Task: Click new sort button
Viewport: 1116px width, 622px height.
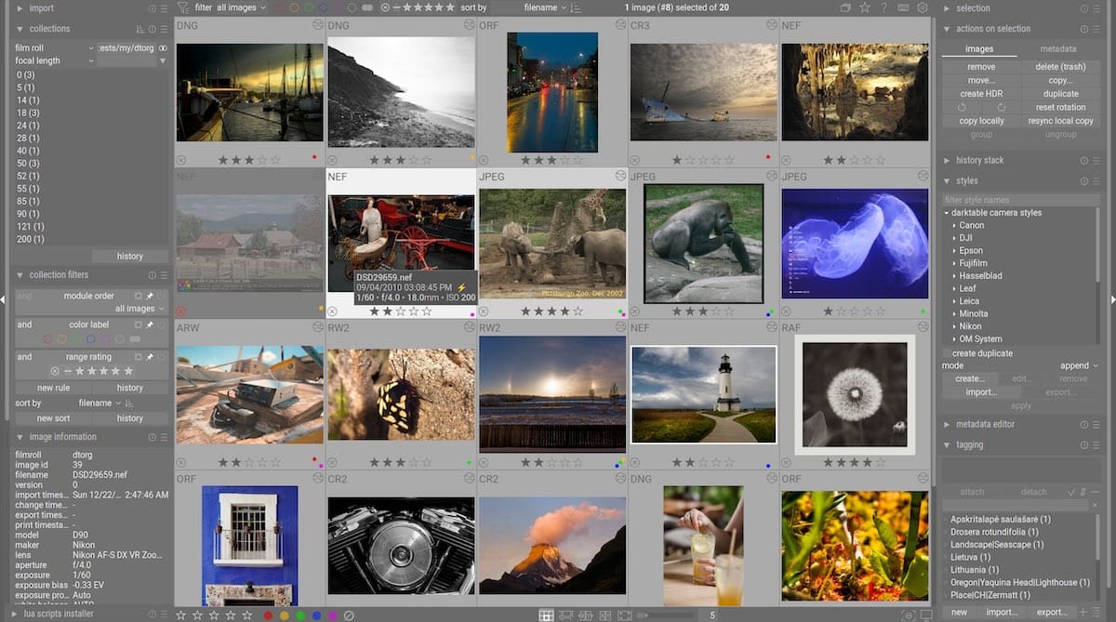Action: tap(53, 418)
